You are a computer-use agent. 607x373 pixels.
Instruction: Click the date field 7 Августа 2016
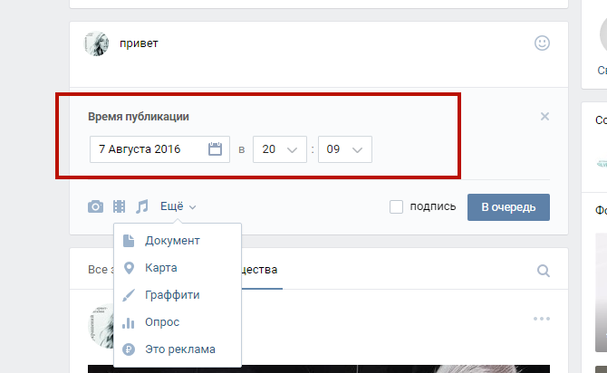tap(159, 149)
